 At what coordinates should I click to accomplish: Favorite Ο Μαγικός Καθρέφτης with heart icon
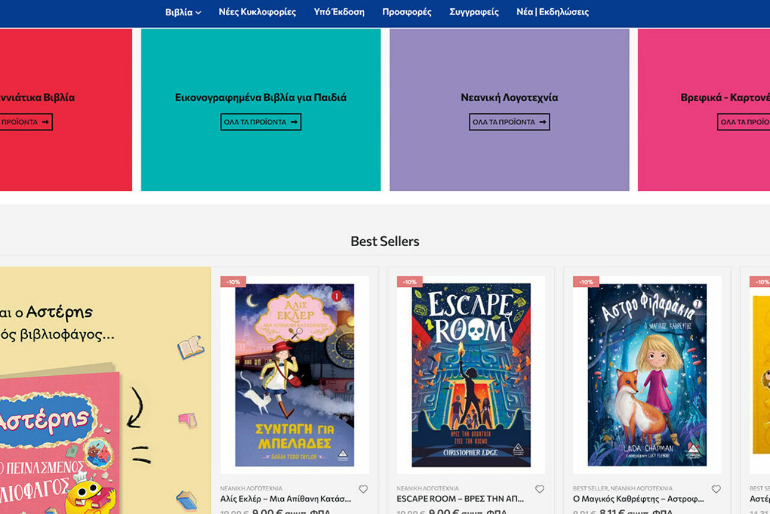point(716,489)
